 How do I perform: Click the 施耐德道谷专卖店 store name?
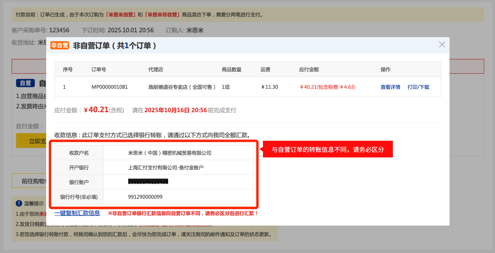(x=182, y=87)
